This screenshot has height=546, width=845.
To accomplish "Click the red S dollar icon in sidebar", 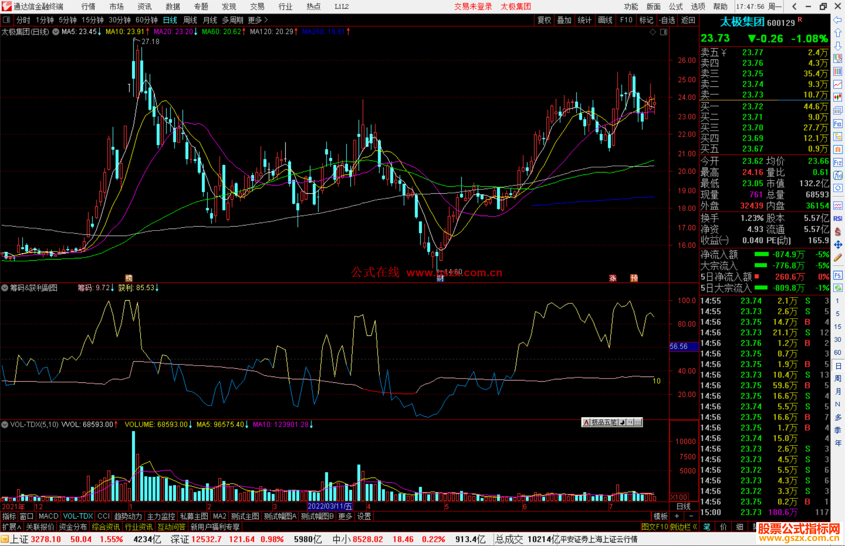I will [x=838, y=232].
